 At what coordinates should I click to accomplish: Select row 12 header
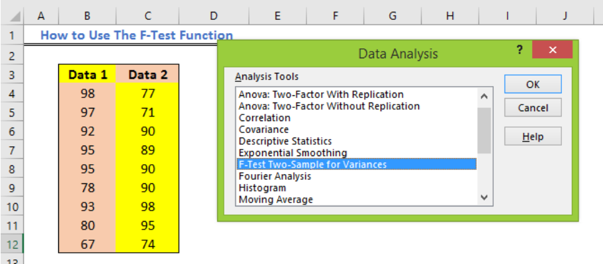(x=11, y=244)
